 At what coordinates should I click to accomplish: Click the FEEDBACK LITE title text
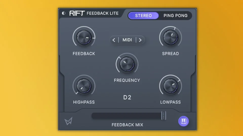point(103,13)
